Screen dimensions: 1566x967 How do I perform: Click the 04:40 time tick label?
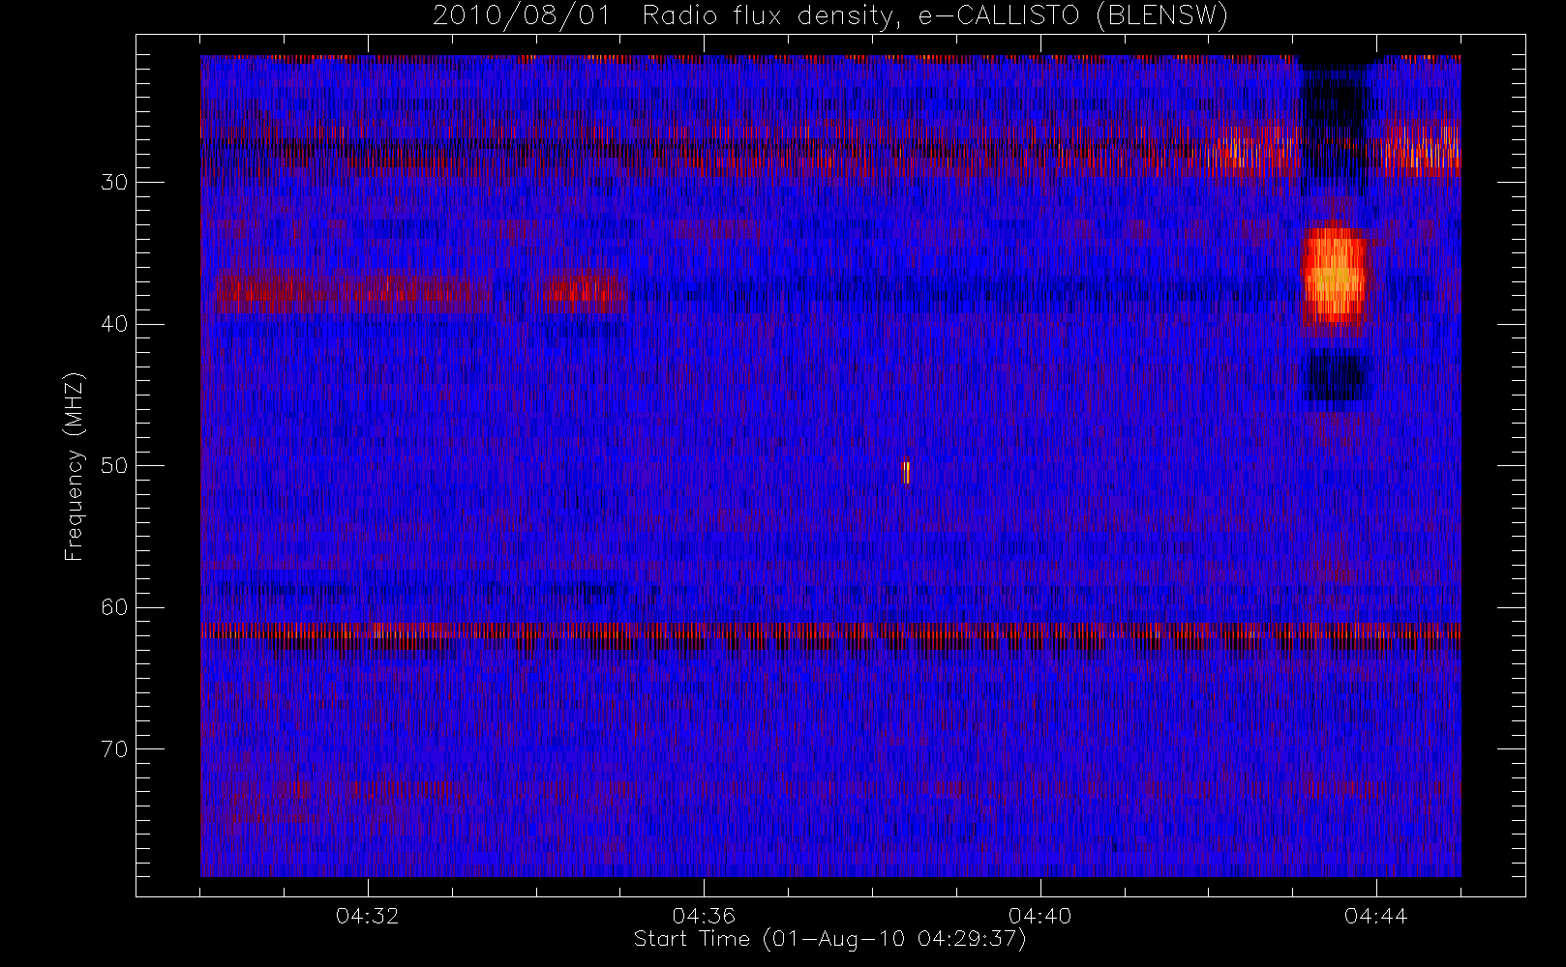coord(1040,916)
